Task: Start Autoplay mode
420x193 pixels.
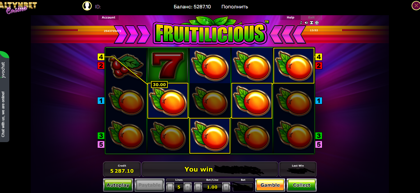Action: [x=118, y=185]
